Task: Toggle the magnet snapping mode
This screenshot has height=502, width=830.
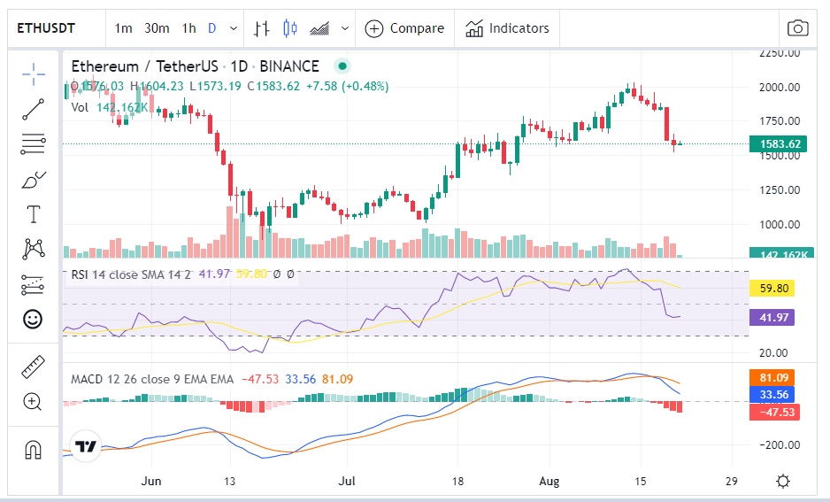Action: (x=33, y=450)
